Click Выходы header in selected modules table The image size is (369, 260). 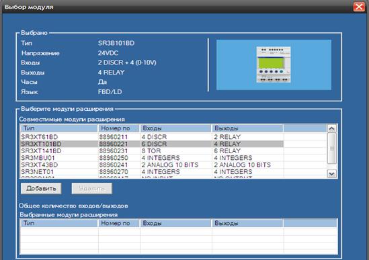tap(247, 223)
